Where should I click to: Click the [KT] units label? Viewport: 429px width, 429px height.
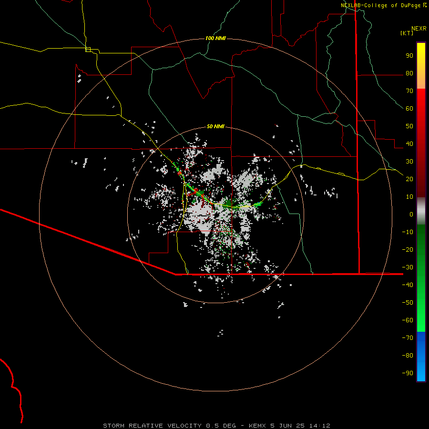click(407, 33)
